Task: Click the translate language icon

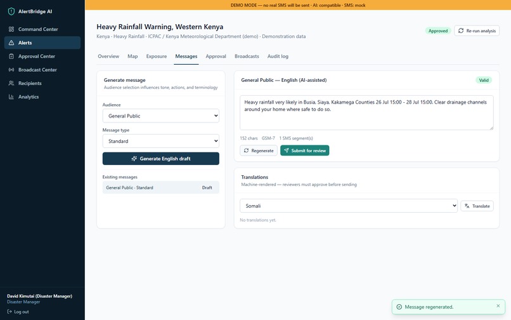Action: 467,206
